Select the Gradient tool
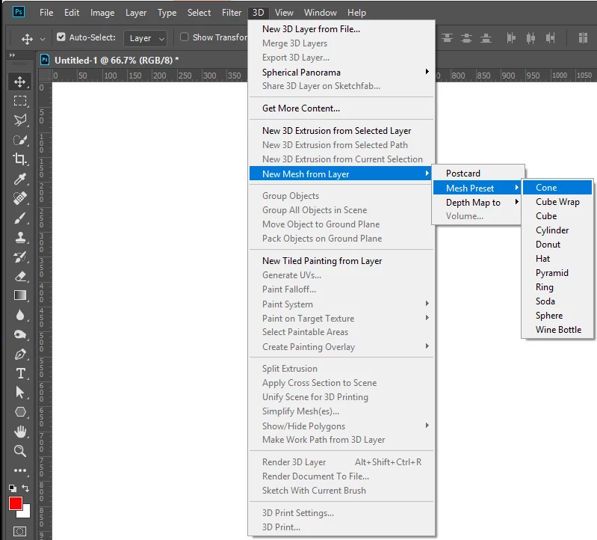 point(19,295)
